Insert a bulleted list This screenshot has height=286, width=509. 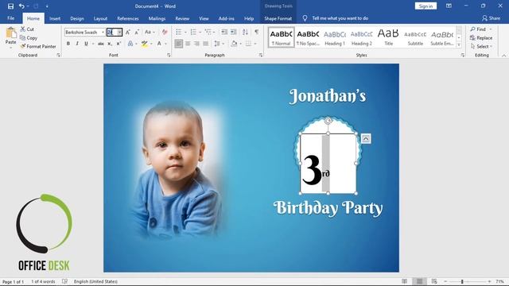tap(178, 32)
